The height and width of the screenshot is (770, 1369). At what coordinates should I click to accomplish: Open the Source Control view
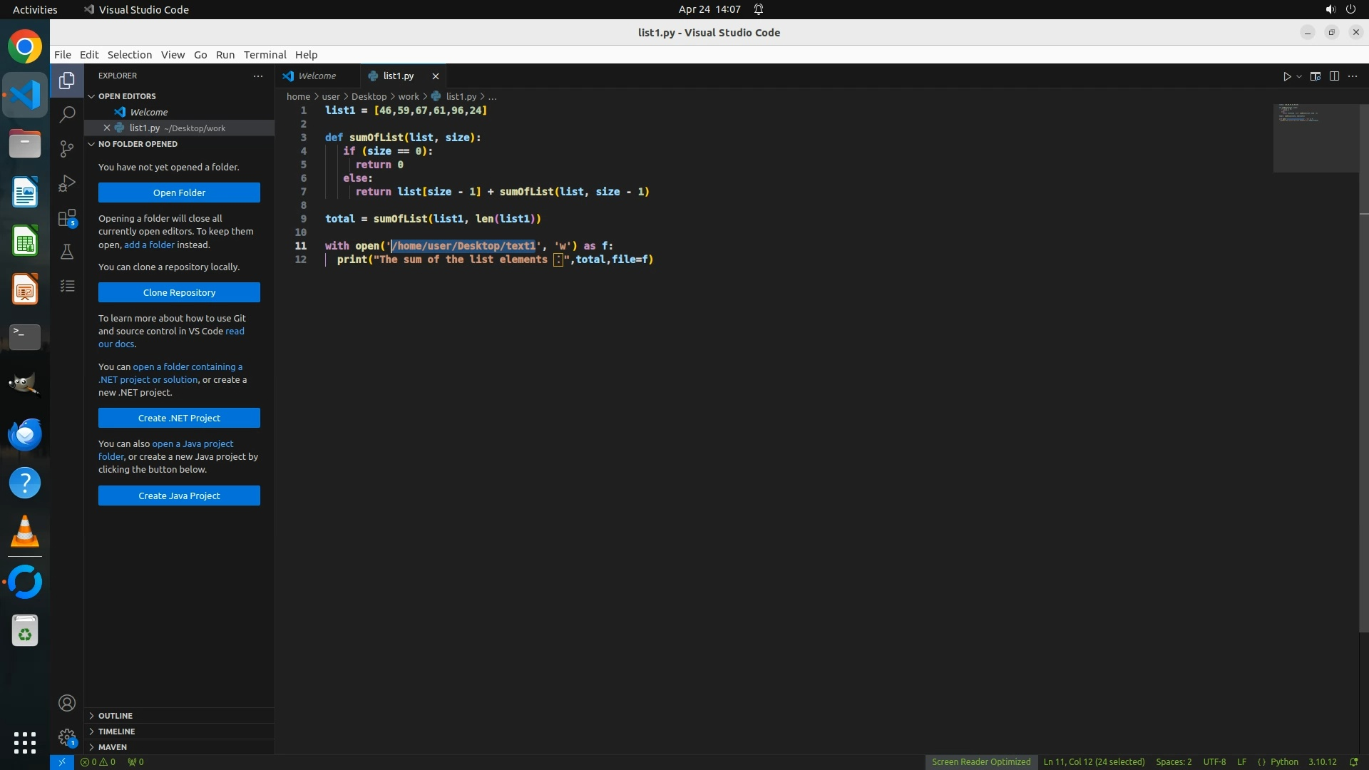click(x=67, y=148)
